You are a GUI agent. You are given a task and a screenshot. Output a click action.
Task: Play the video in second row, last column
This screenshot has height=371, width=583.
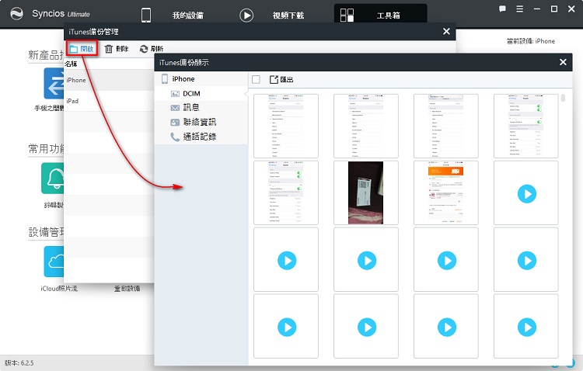coord(527,194)
